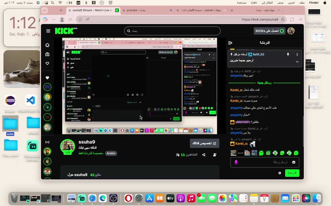Open the green chat-only category link
Image resolution: width=331 pixels, height=206 pixels.
[91, 153]
